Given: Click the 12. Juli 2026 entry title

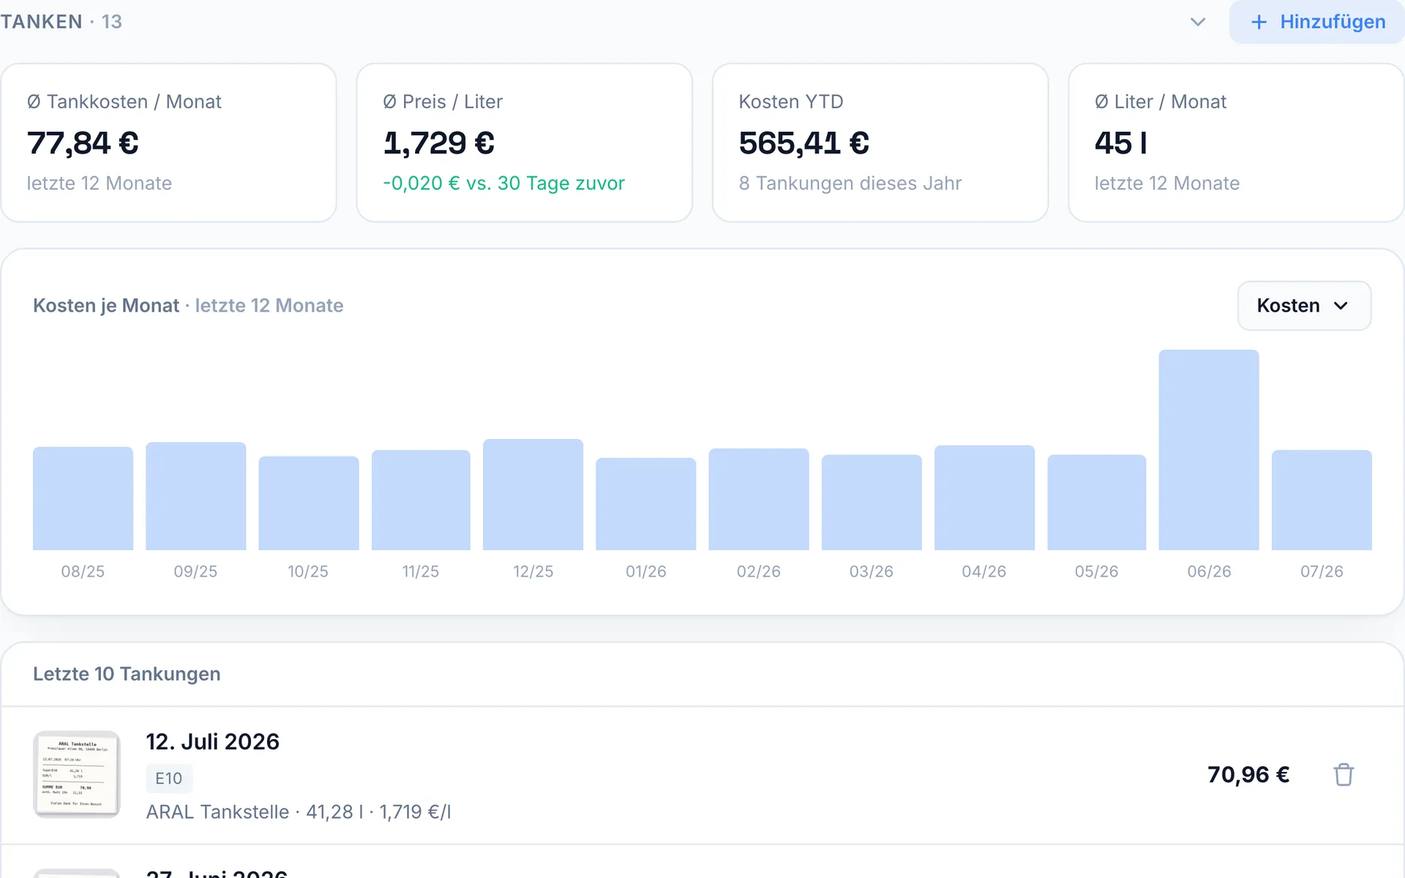Looking at the screenshot, I should (x=213, y=742).
